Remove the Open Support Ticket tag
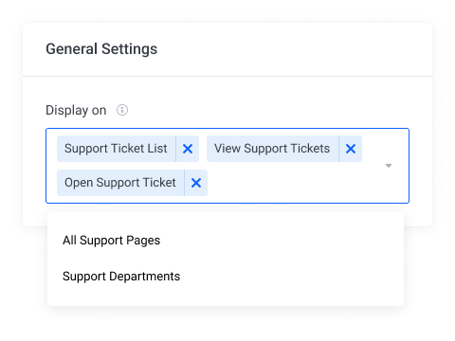Image resolution: width=455 pixels, height=341 pixels. coord(196,183)
